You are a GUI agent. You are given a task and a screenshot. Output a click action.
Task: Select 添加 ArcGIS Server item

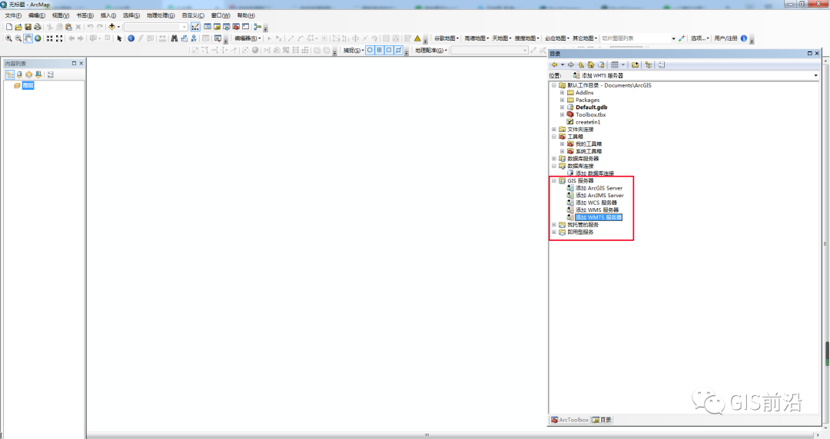[599, 188]
